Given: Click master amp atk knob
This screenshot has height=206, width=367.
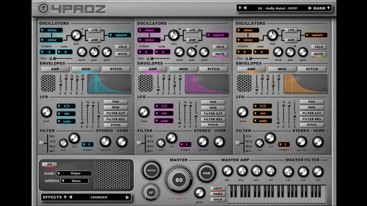Looking at the screenshot, I should pos(227,171).
